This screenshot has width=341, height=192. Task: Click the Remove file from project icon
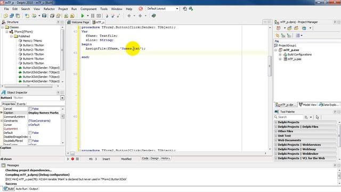click(x=72, y=15)
